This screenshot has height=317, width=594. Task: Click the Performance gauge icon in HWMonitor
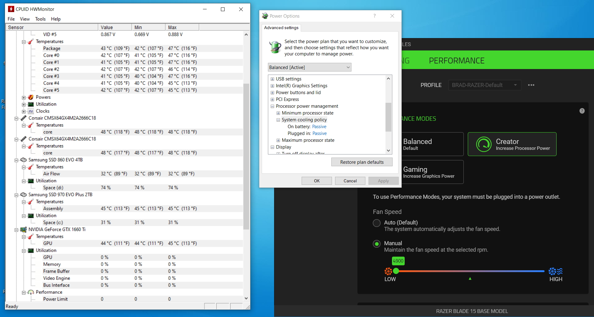click(31, 292)
